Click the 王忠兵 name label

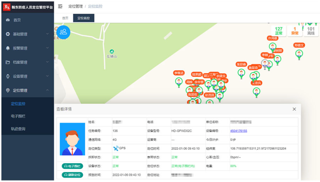click(256, 83)
